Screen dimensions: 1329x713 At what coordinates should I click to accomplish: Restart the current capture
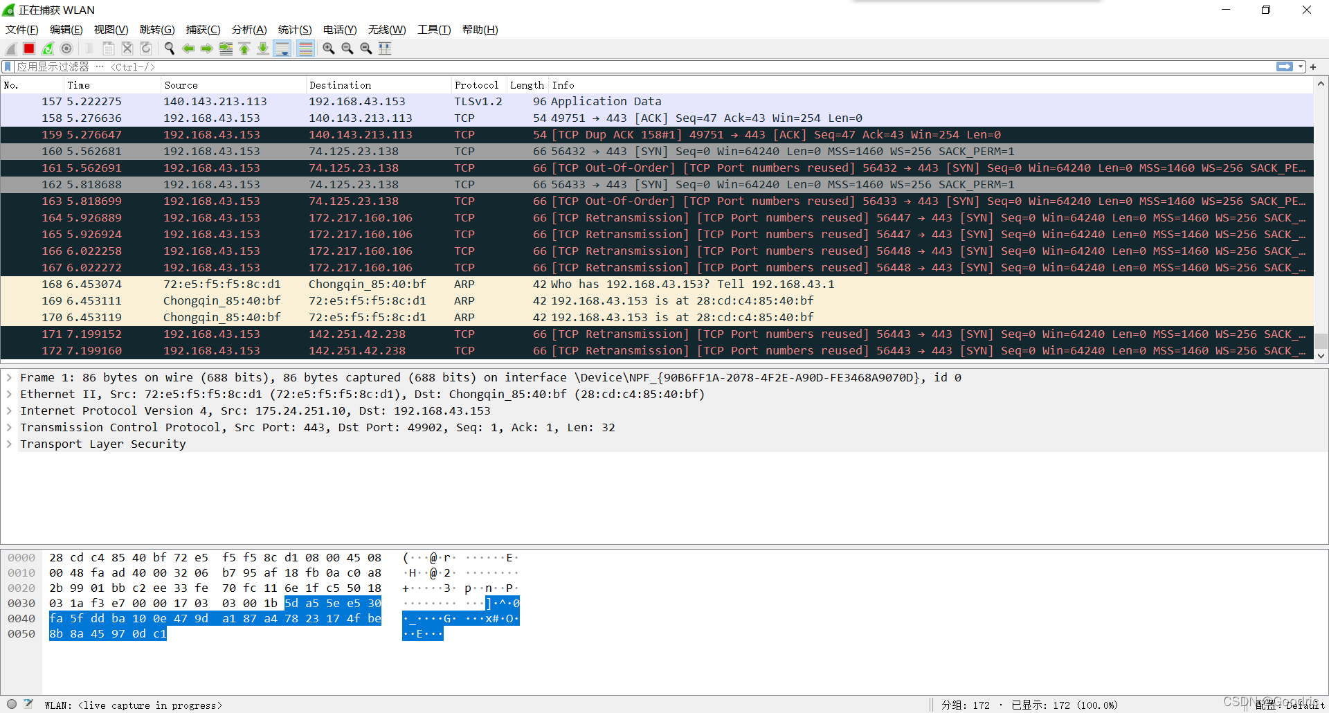(x=48, y=48)
